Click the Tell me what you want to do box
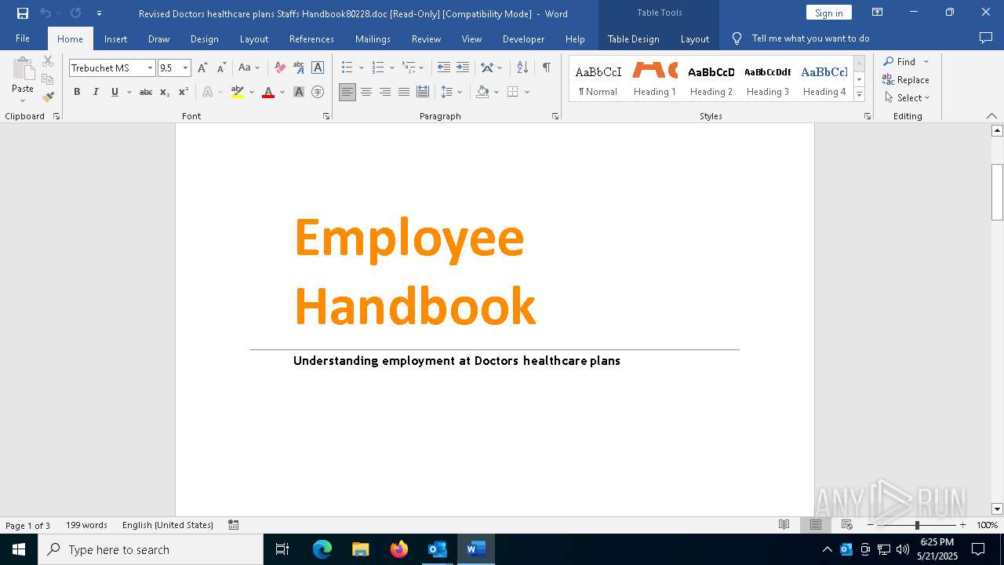Screen dimensions: 1004x565 point(810,38)
